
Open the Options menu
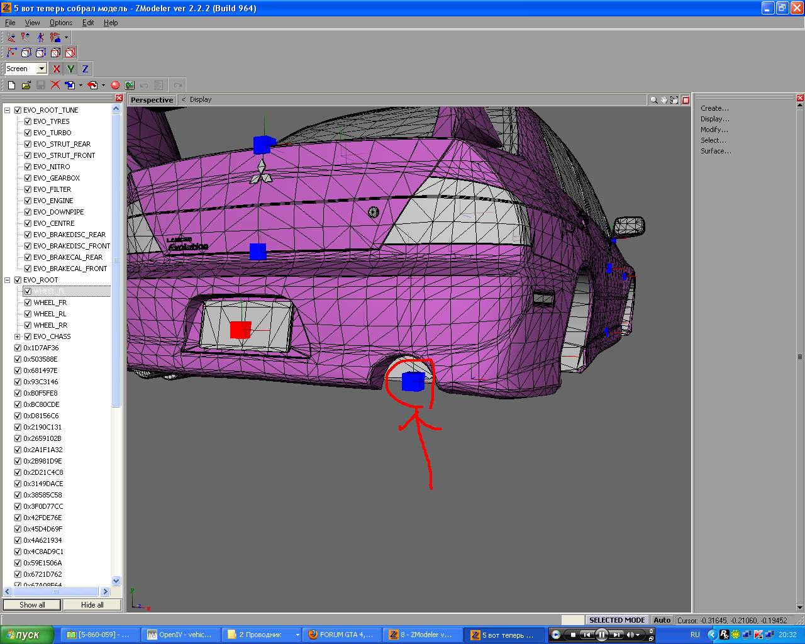point(61,23)
